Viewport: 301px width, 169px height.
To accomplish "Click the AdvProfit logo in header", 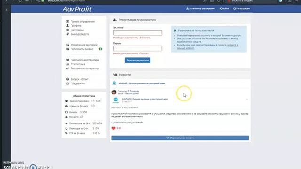I will pos(77,9).
